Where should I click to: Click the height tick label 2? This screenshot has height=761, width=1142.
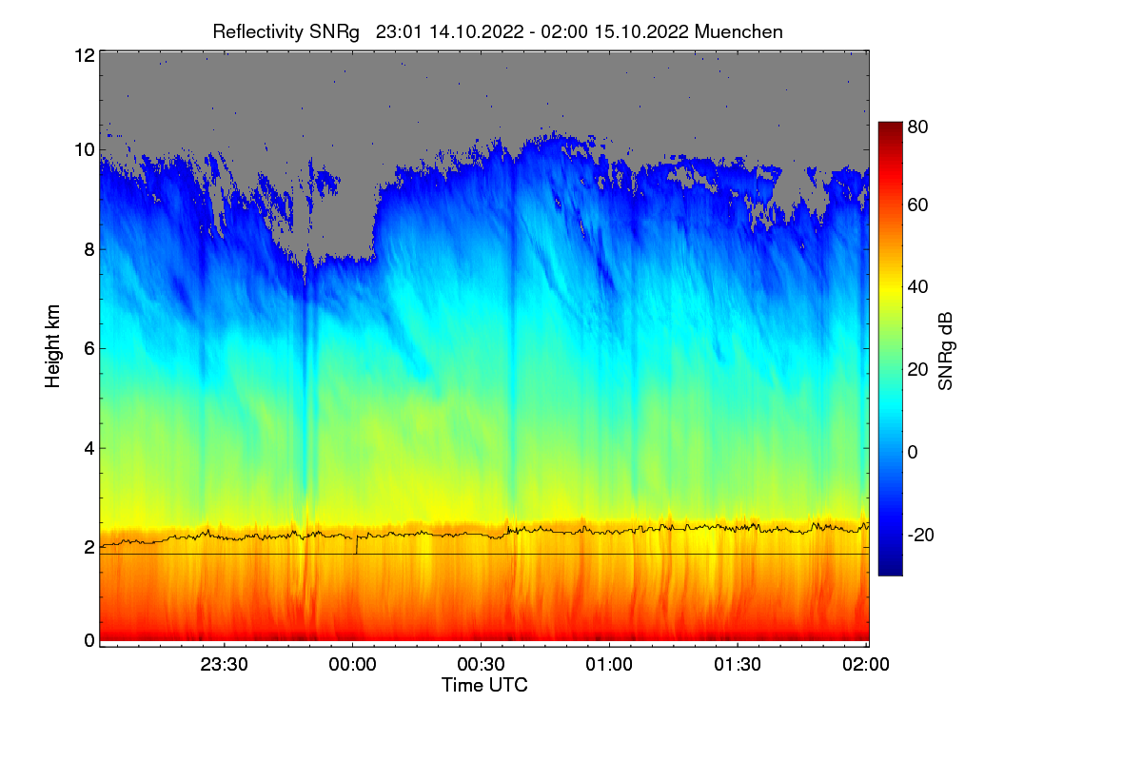pyautogui.click(x=89, y=547)
